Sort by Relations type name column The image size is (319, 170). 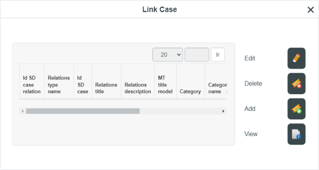(x=59, y=85)
